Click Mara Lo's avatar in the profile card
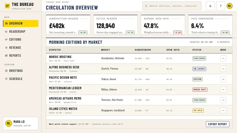Viewport: 237px width, 133px height. click(9, 123)
